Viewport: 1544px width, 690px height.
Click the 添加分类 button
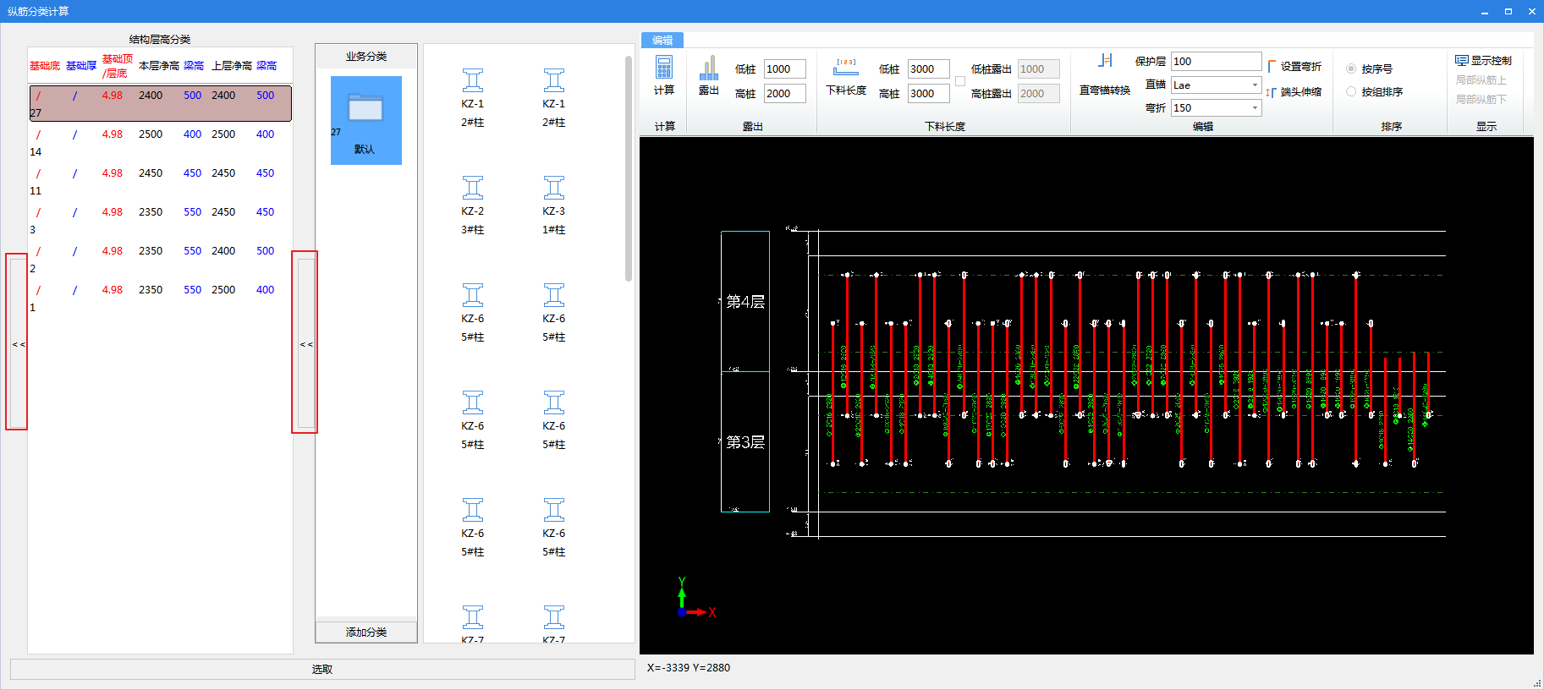366,632
